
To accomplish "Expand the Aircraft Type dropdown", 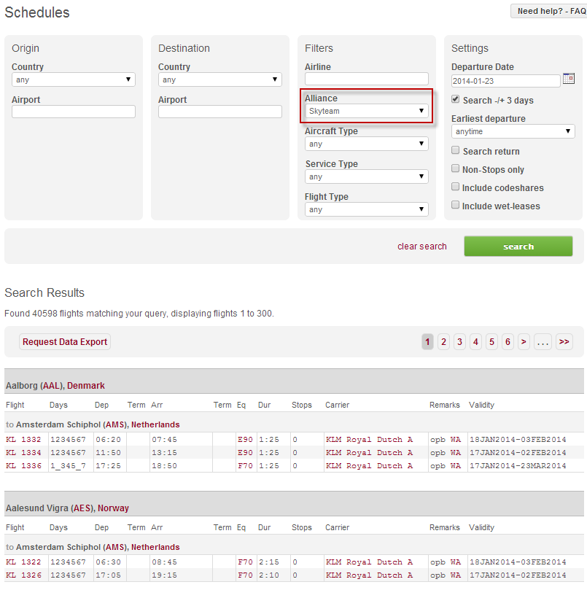I will [366, 144].
